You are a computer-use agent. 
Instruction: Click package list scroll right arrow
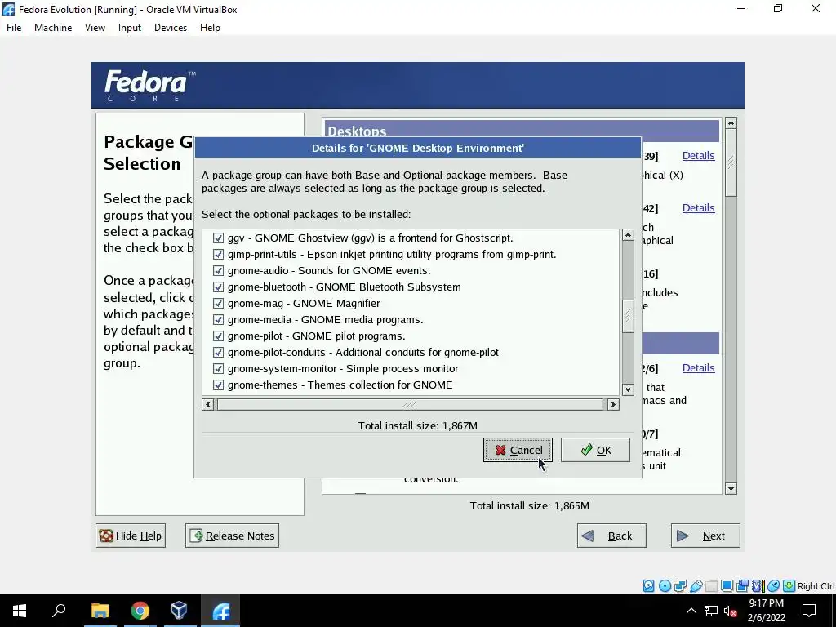[x=613, y=405]
